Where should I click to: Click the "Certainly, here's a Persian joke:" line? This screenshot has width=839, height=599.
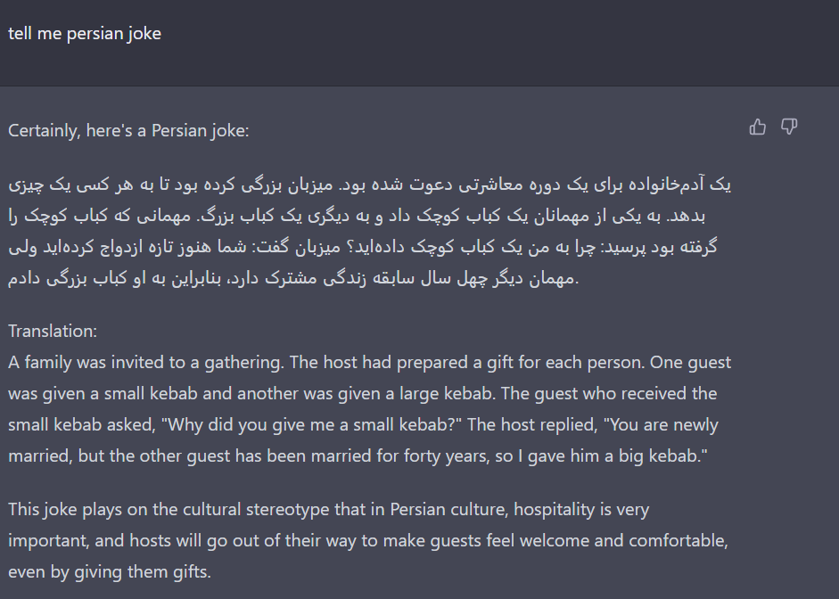(x=128, y=130)
